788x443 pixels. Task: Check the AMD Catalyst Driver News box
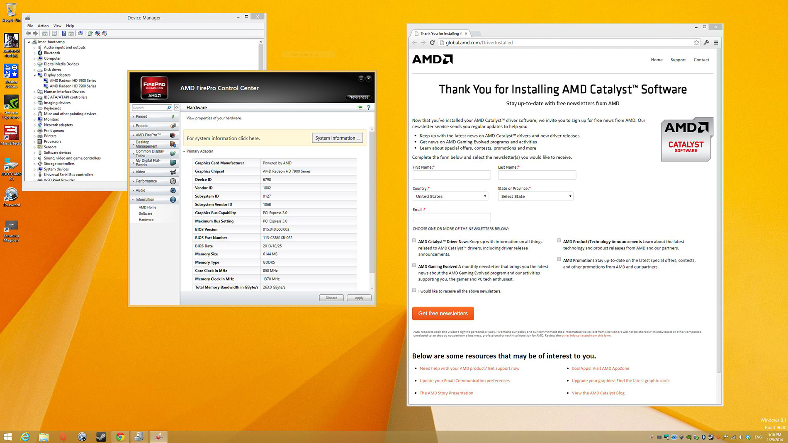click(414, 240)
